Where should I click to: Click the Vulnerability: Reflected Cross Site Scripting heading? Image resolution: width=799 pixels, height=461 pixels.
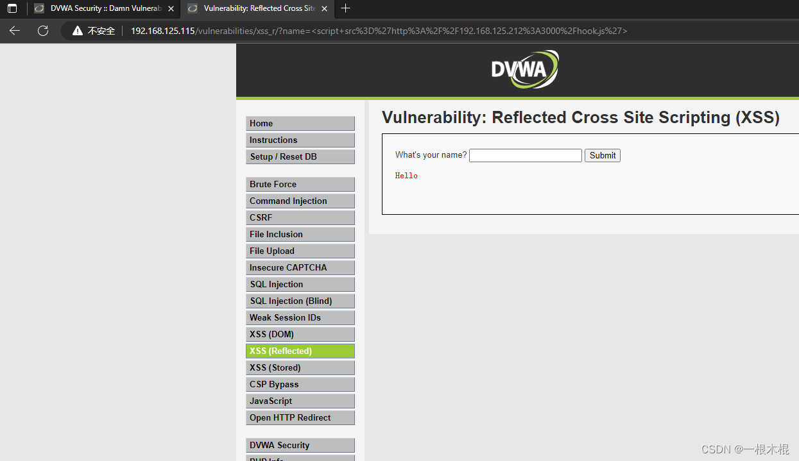point(581,117)
